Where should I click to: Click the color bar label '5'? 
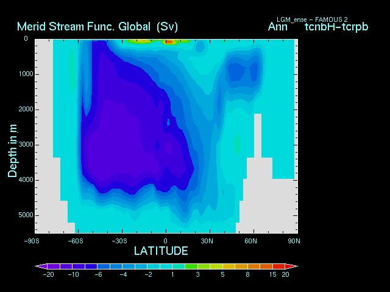[222, 274]
